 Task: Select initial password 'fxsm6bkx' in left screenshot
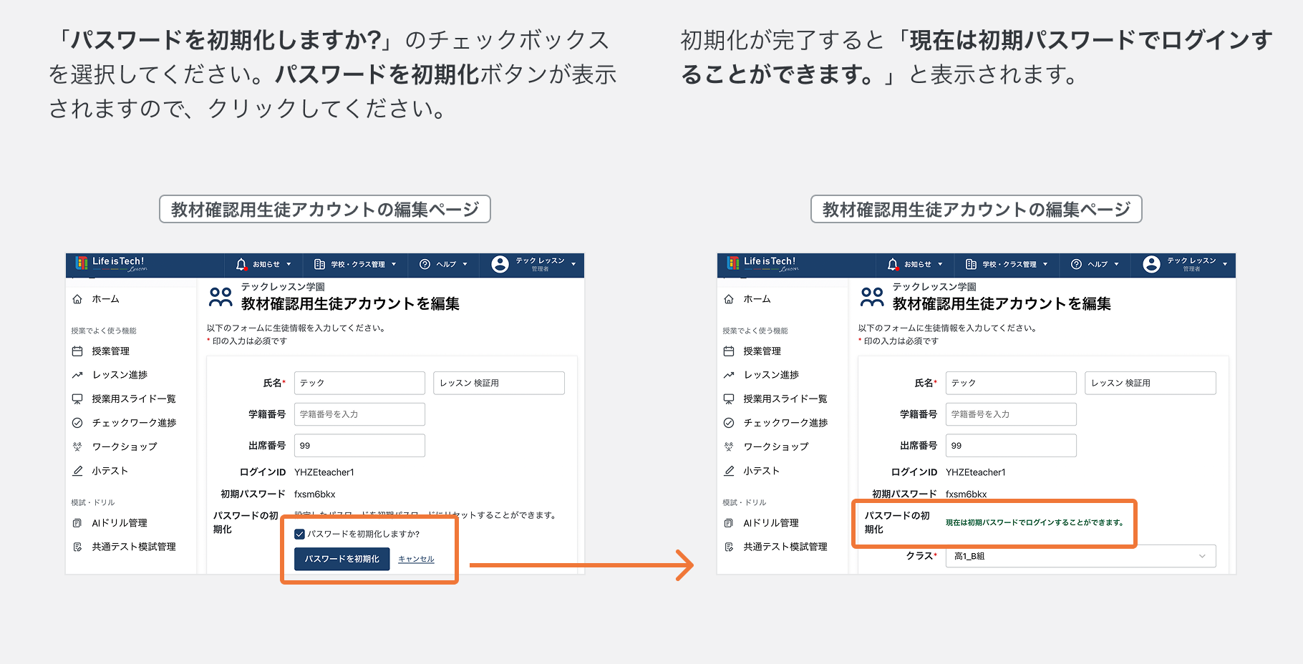(315, 494)
